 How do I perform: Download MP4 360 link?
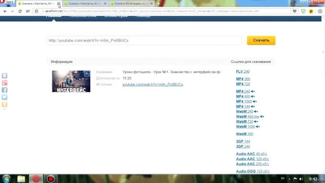coord(243,79)
